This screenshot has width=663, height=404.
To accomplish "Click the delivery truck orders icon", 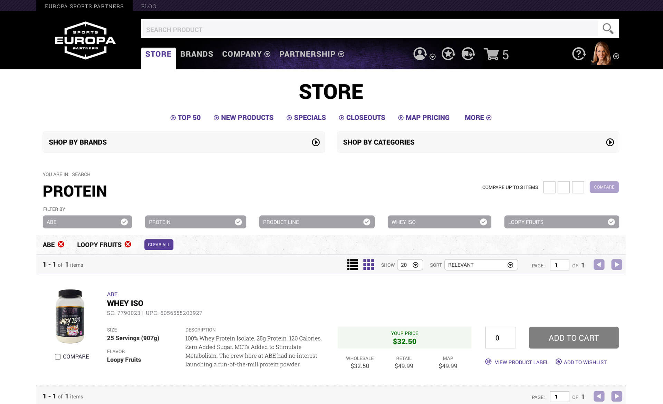I will coord(468,54).
